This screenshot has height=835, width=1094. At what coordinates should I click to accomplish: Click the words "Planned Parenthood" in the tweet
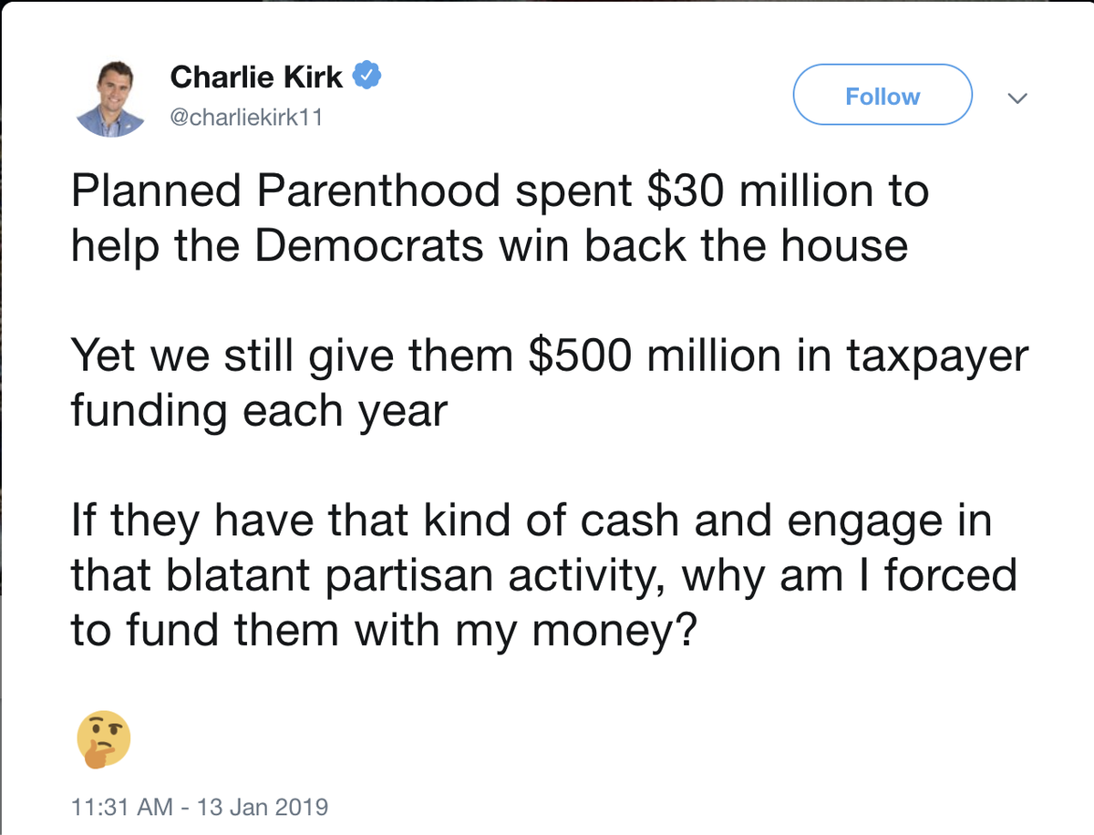(x=285, y=192)
